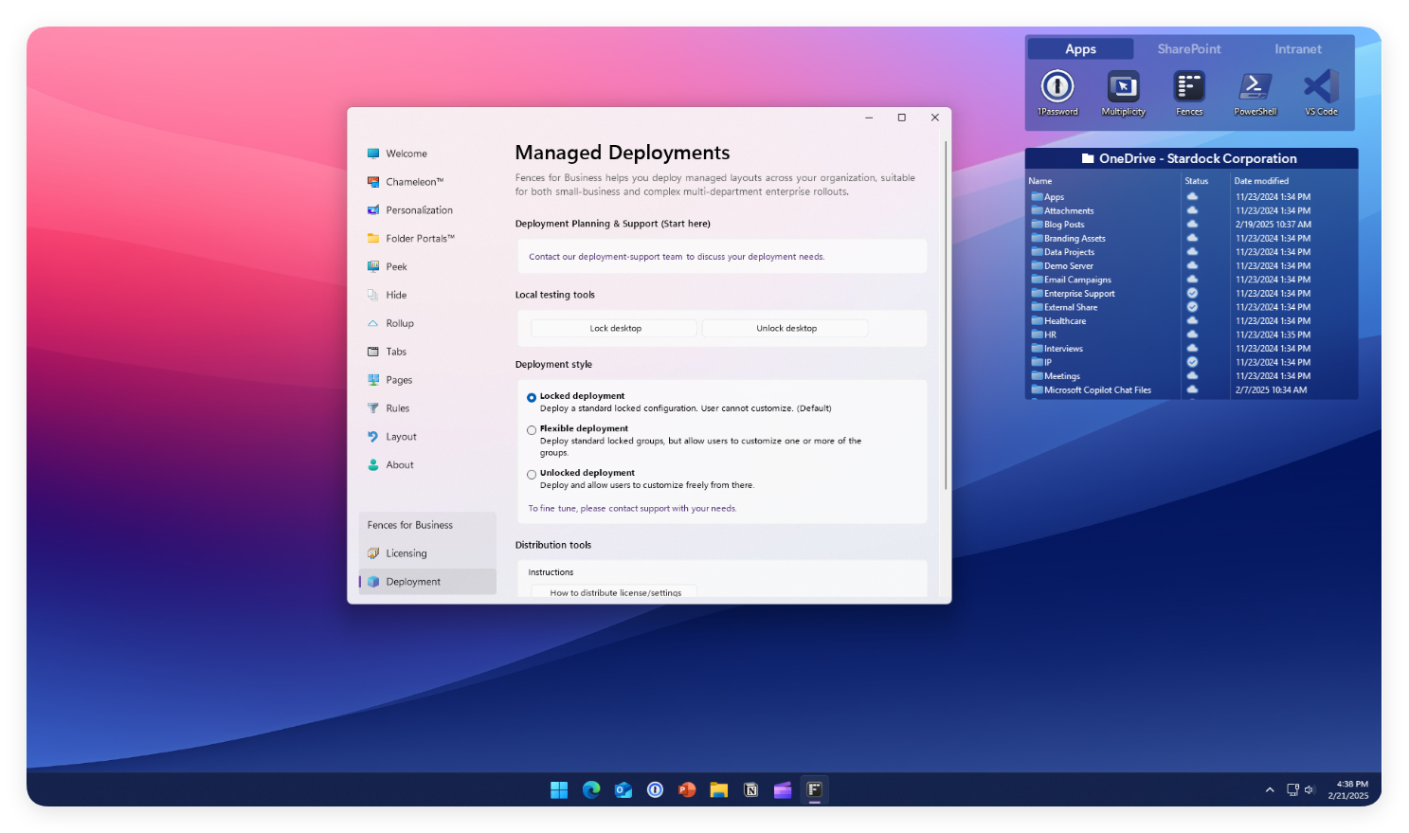Open the About page in sidebar

(x=427, y=465)
